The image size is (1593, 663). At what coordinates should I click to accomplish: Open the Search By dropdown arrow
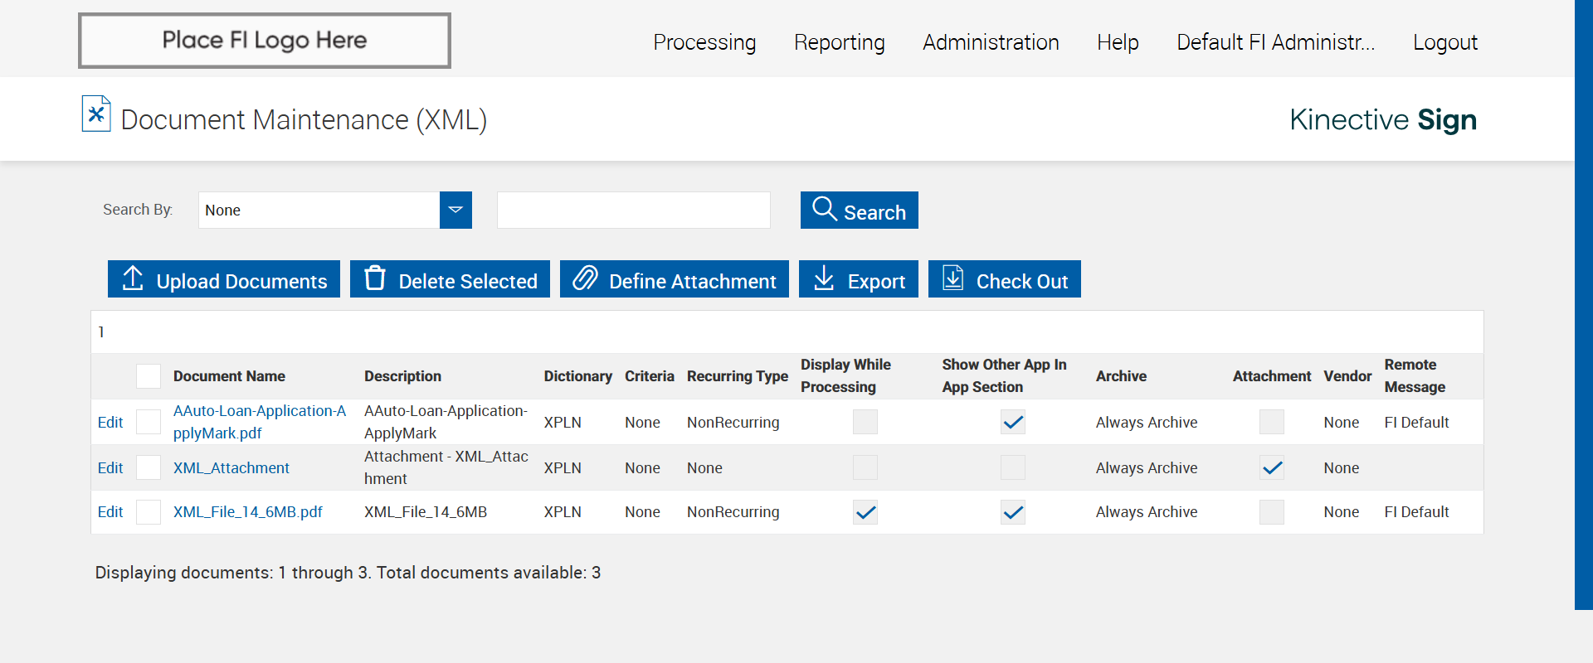pos(455,211)
